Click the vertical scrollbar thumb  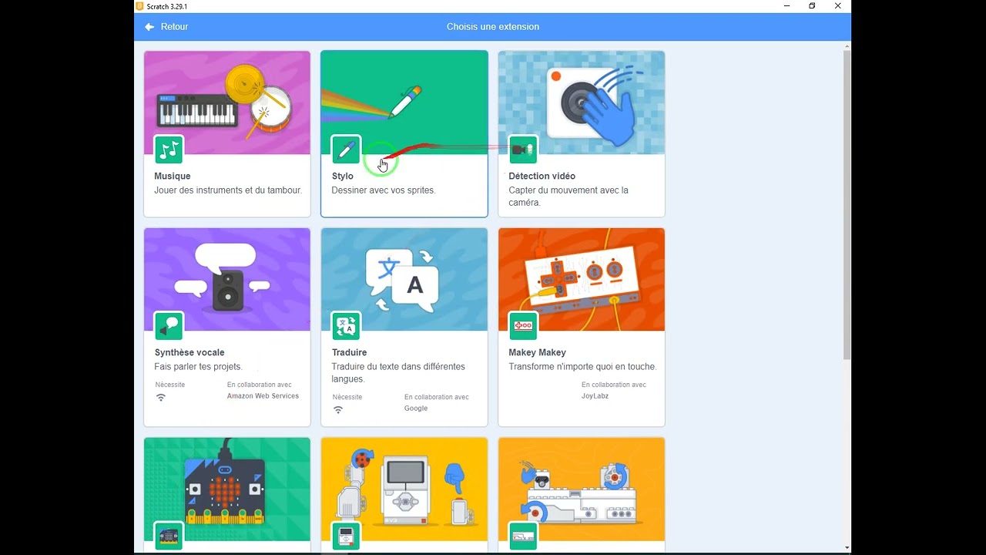847,205
